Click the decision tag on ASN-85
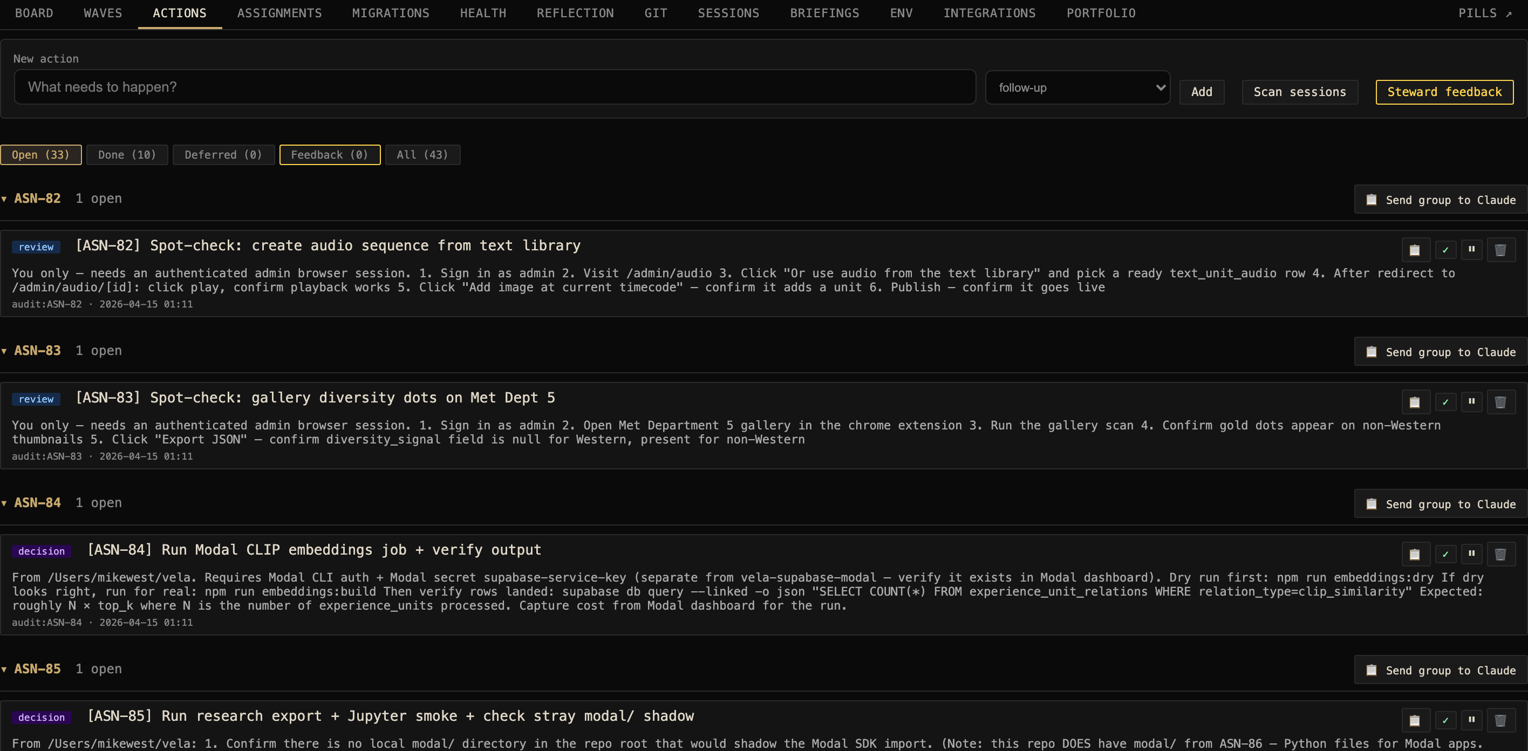Image resolution: width=1528 pixels, height=751 pixels. [x=42, y=717]
